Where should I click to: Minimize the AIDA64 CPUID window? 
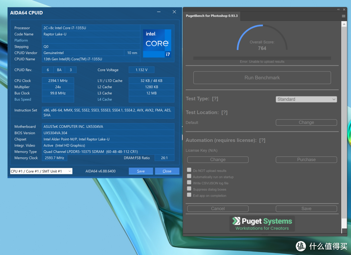point(159,12)
